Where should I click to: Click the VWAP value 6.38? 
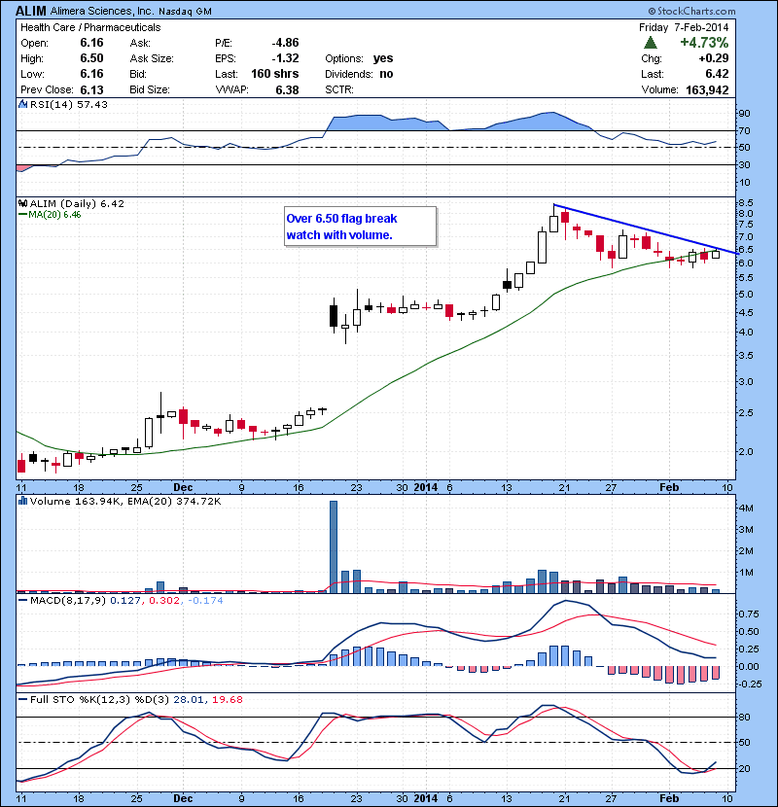pos(287,90)
